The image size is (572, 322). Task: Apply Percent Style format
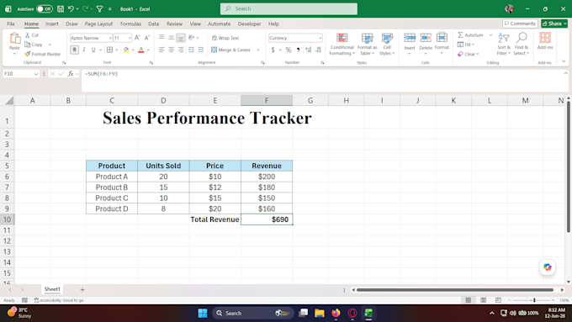[289, 50]
